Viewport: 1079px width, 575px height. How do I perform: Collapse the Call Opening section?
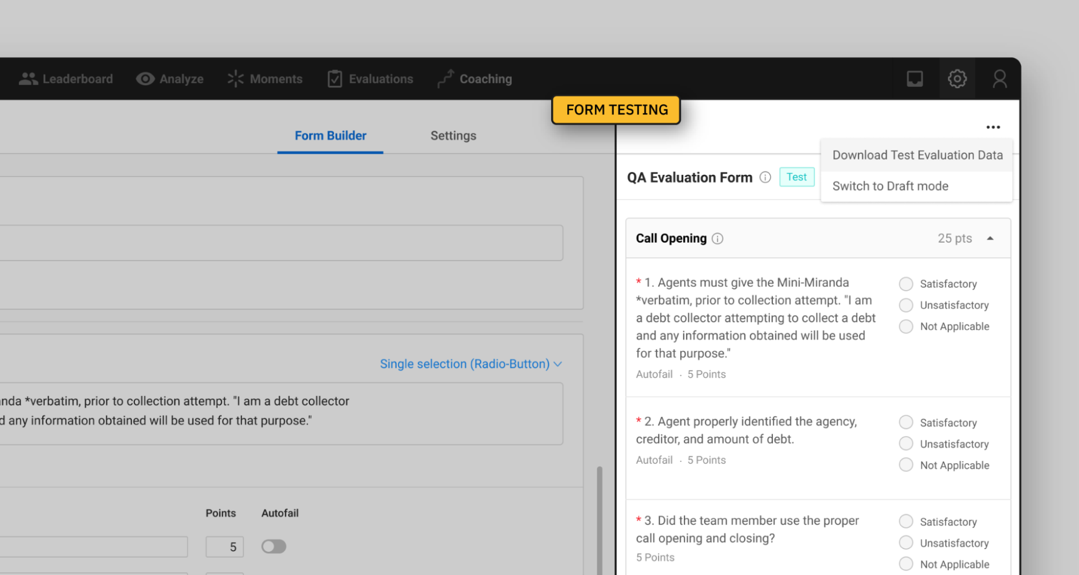point(991,238)
